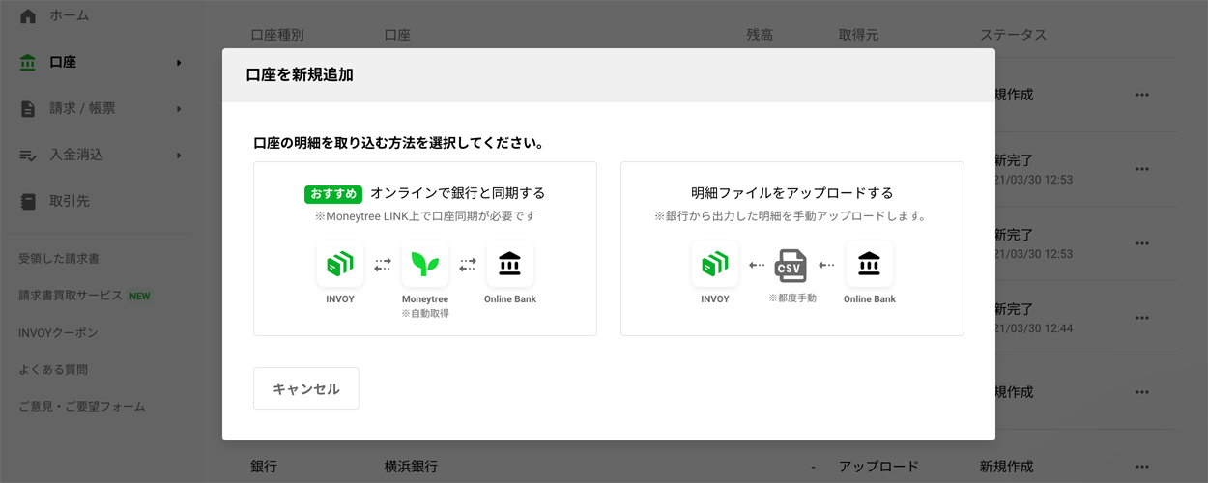Click the キャンセル button
The image size is (1208, 483).
point(306,388)
